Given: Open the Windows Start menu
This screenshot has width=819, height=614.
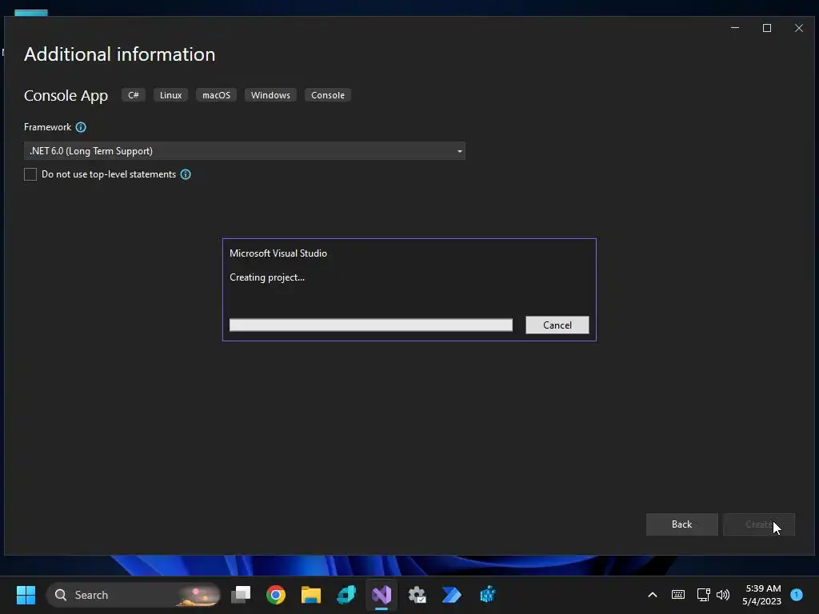Looking at the screenshot, I should click(x=26, y=595).
